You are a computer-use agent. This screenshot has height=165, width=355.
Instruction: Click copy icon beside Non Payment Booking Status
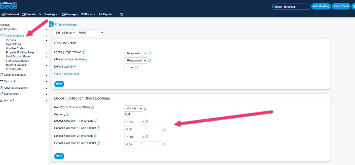point(145,108)
